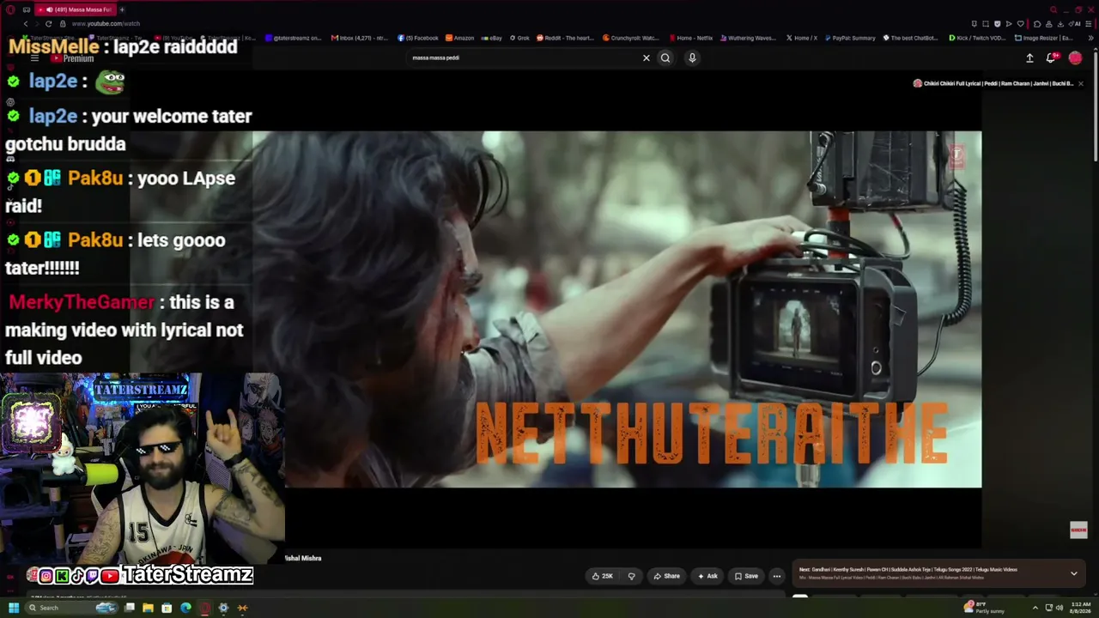Open the Settings gear on the taskbar
1099x618 pixels.
click(x=223, y=608)
